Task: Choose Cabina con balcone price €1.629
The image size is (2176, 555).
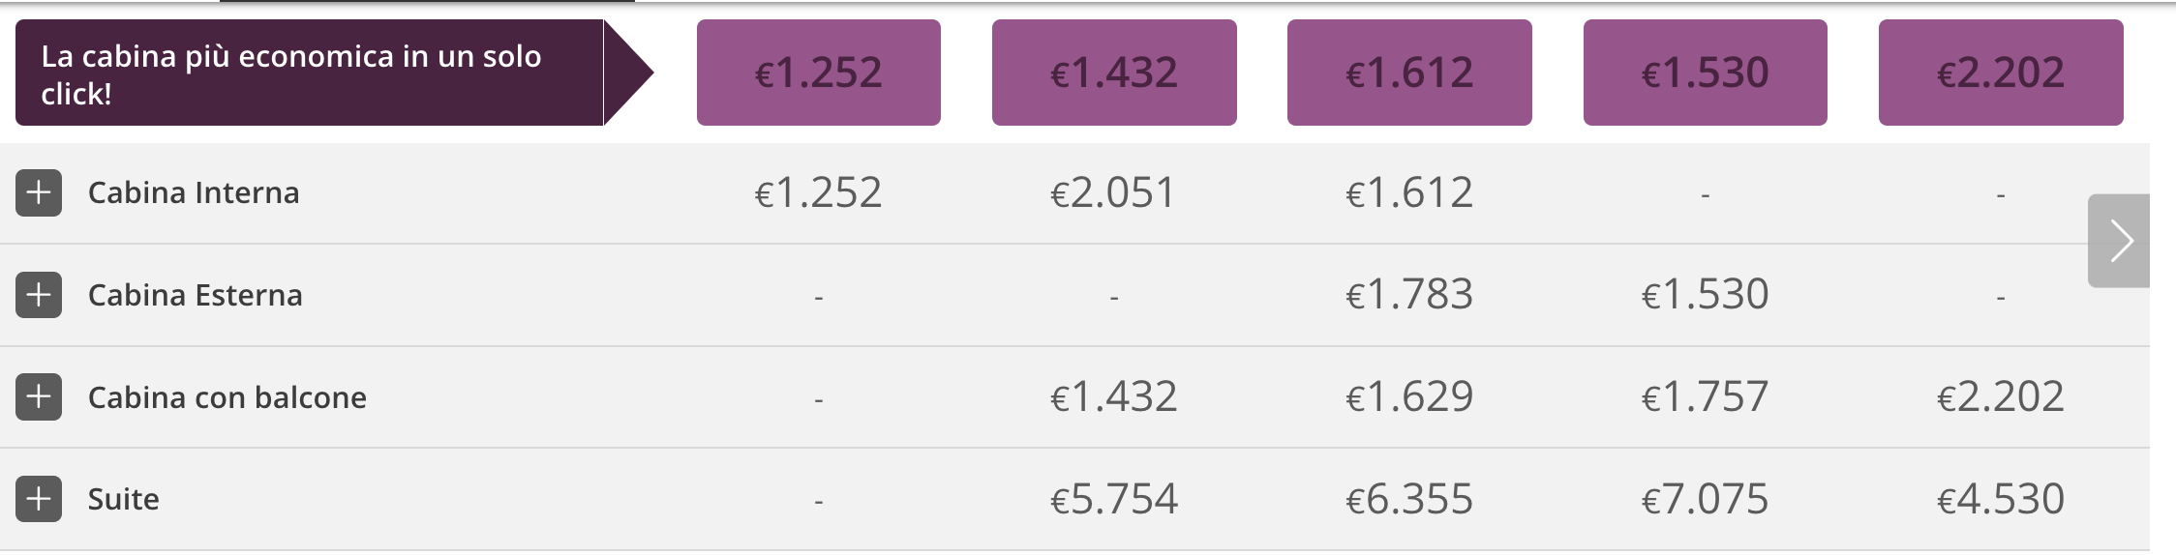Action: 1409,396
